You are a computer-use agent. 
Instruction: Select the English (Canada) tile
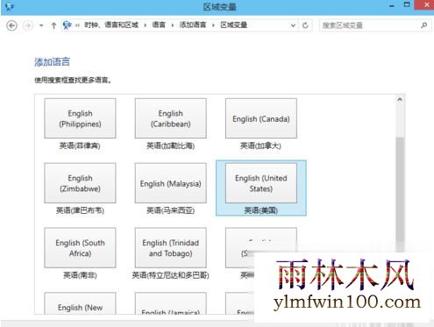coord(261,118)
